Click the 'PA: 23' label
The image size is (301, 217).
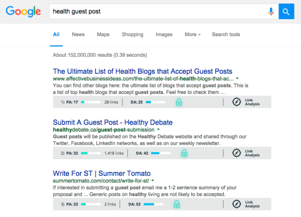[x=72, y=204]
